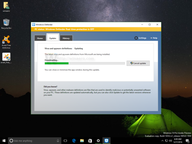The image size is (192, 144).
Task: Click Windows Defender taskbar icon
Action: tap(107, 141)
